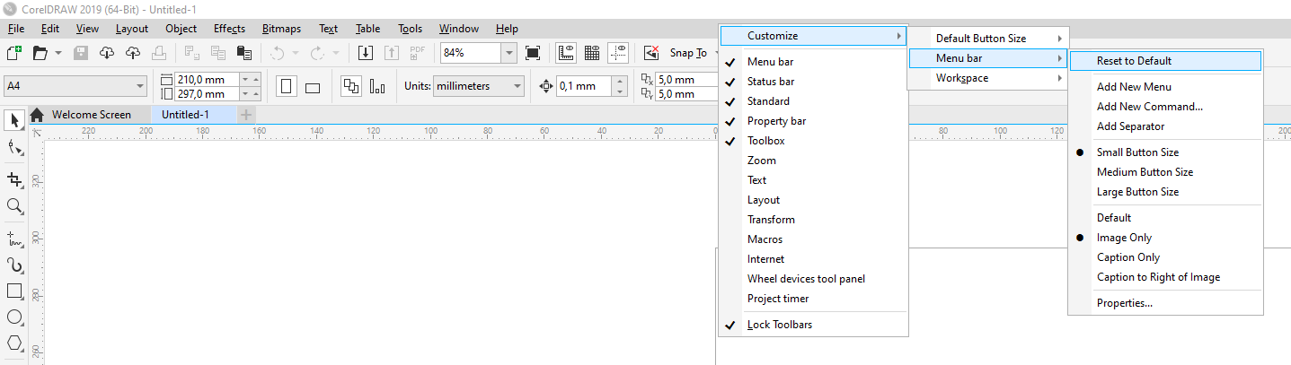Select Caption Only display option
The image size is (1291, 365).
point(1165,257)
